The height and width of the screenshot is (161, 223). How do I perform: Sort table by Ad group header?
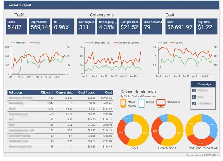click(x=15, y=92)
